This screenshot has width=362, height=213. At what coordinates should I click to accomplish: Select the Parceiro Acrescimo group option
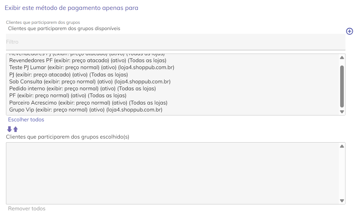[88, 103]
